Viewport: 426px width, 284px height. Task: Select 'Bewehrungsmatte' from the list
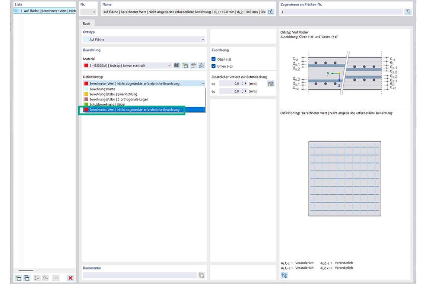[102, 89]
